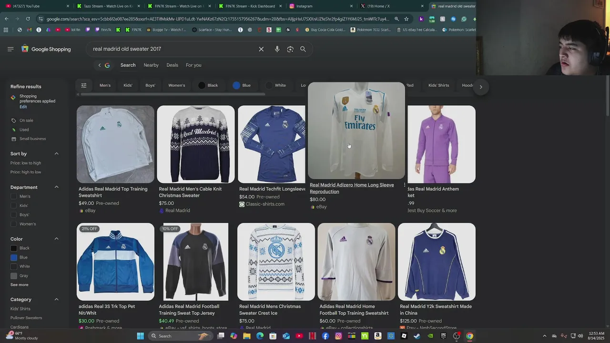Launch File Explorer from the taskbar
The image size is (610, 343).
pos(247,336)
